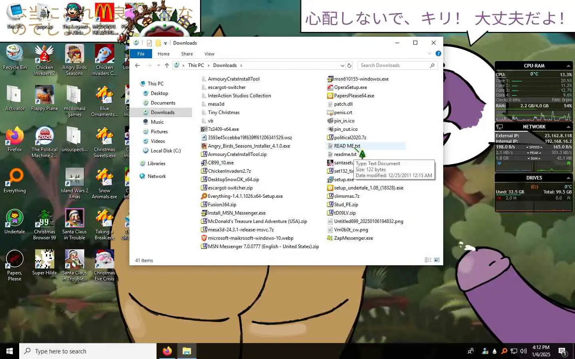Screen dimensions: 575x359
Task: Select Network in navigation pane
Action: point(157,176)
